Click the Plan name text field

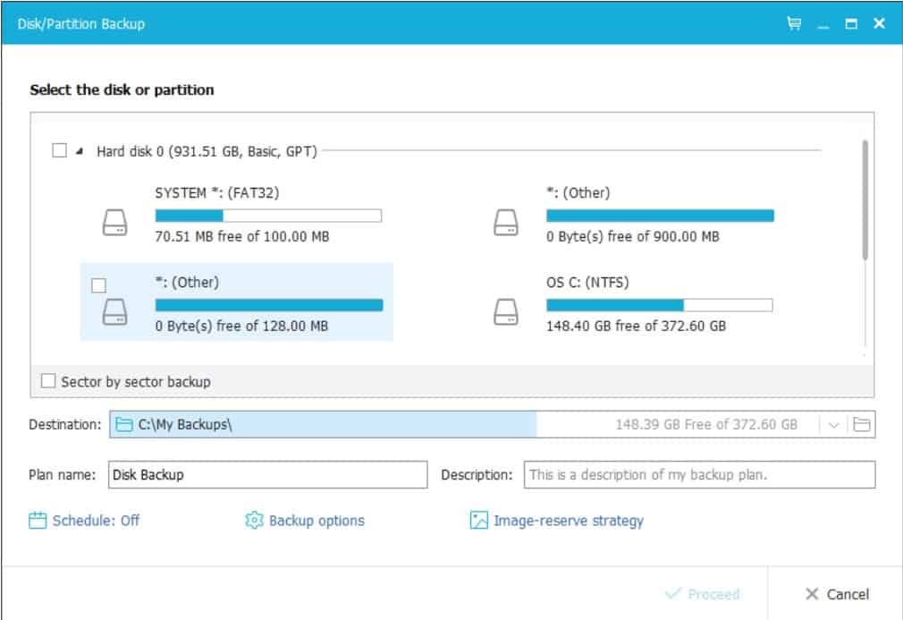pos(268,475)
